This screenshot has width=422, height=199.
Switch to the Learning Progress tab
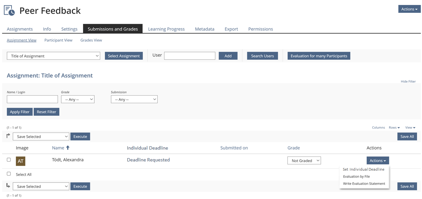tap(166, 29)
